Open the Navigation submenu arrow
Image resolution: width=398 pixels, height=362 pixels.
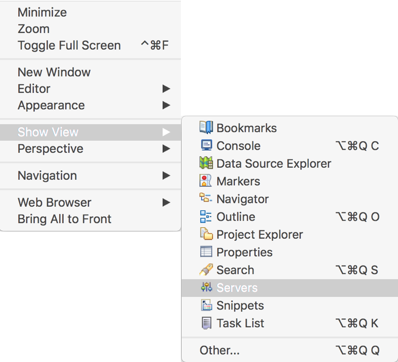166,175
